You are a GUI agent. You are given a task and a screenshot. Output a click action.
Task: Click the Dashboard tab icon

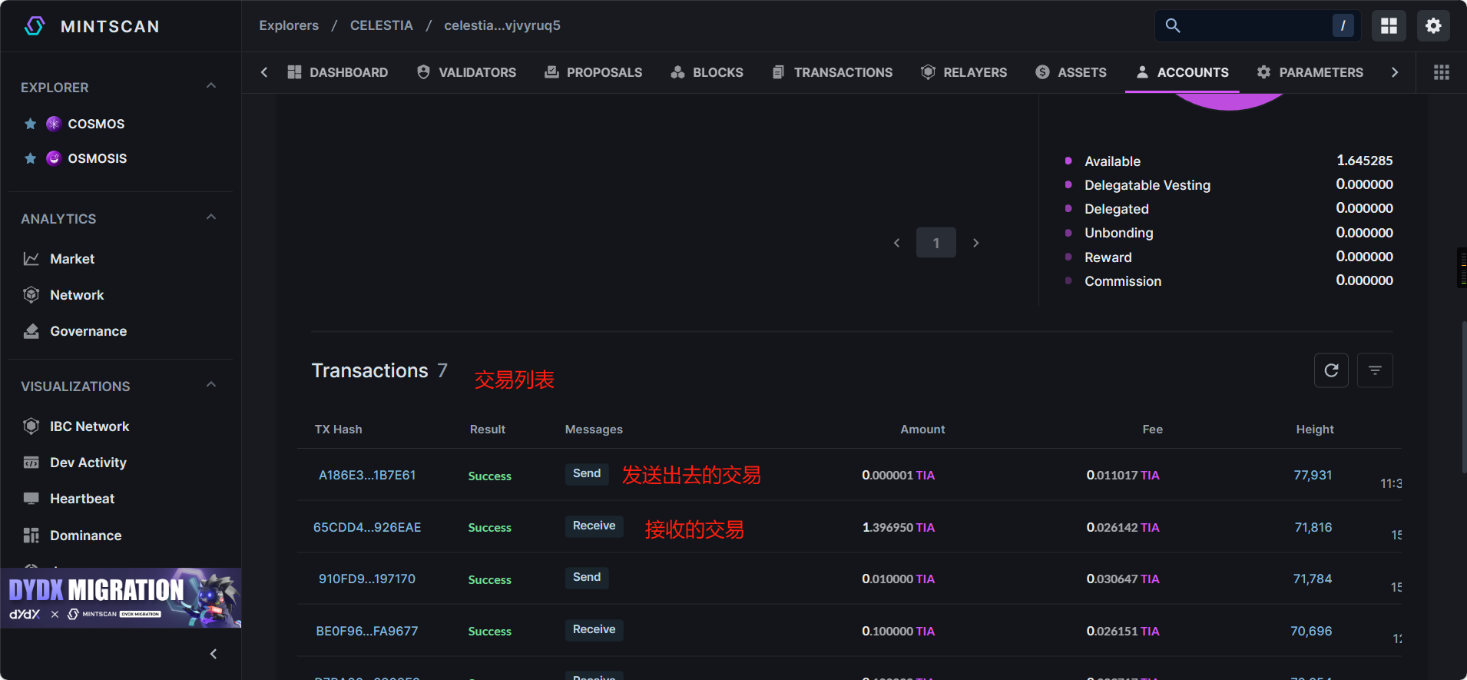[x=294, y=72]
